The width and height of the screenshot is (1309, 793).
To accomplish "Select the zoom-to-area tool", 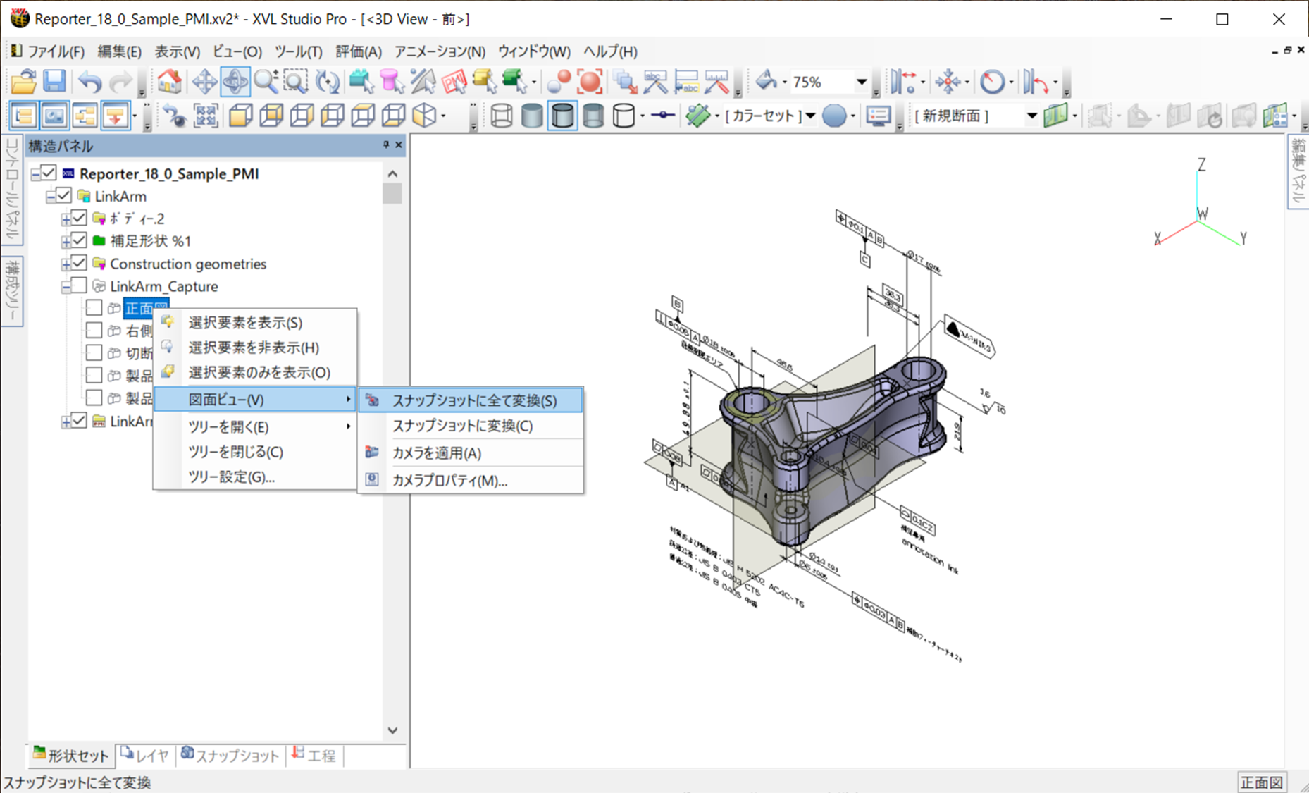I will coord(296,82).
